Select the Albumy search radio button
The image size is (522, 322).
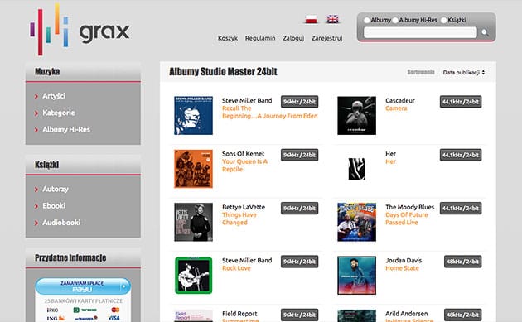(x=367, y=20)
